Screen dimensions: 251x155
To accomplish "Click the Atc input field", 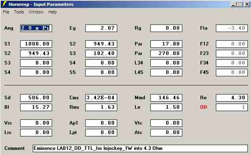I will [166, 132].
